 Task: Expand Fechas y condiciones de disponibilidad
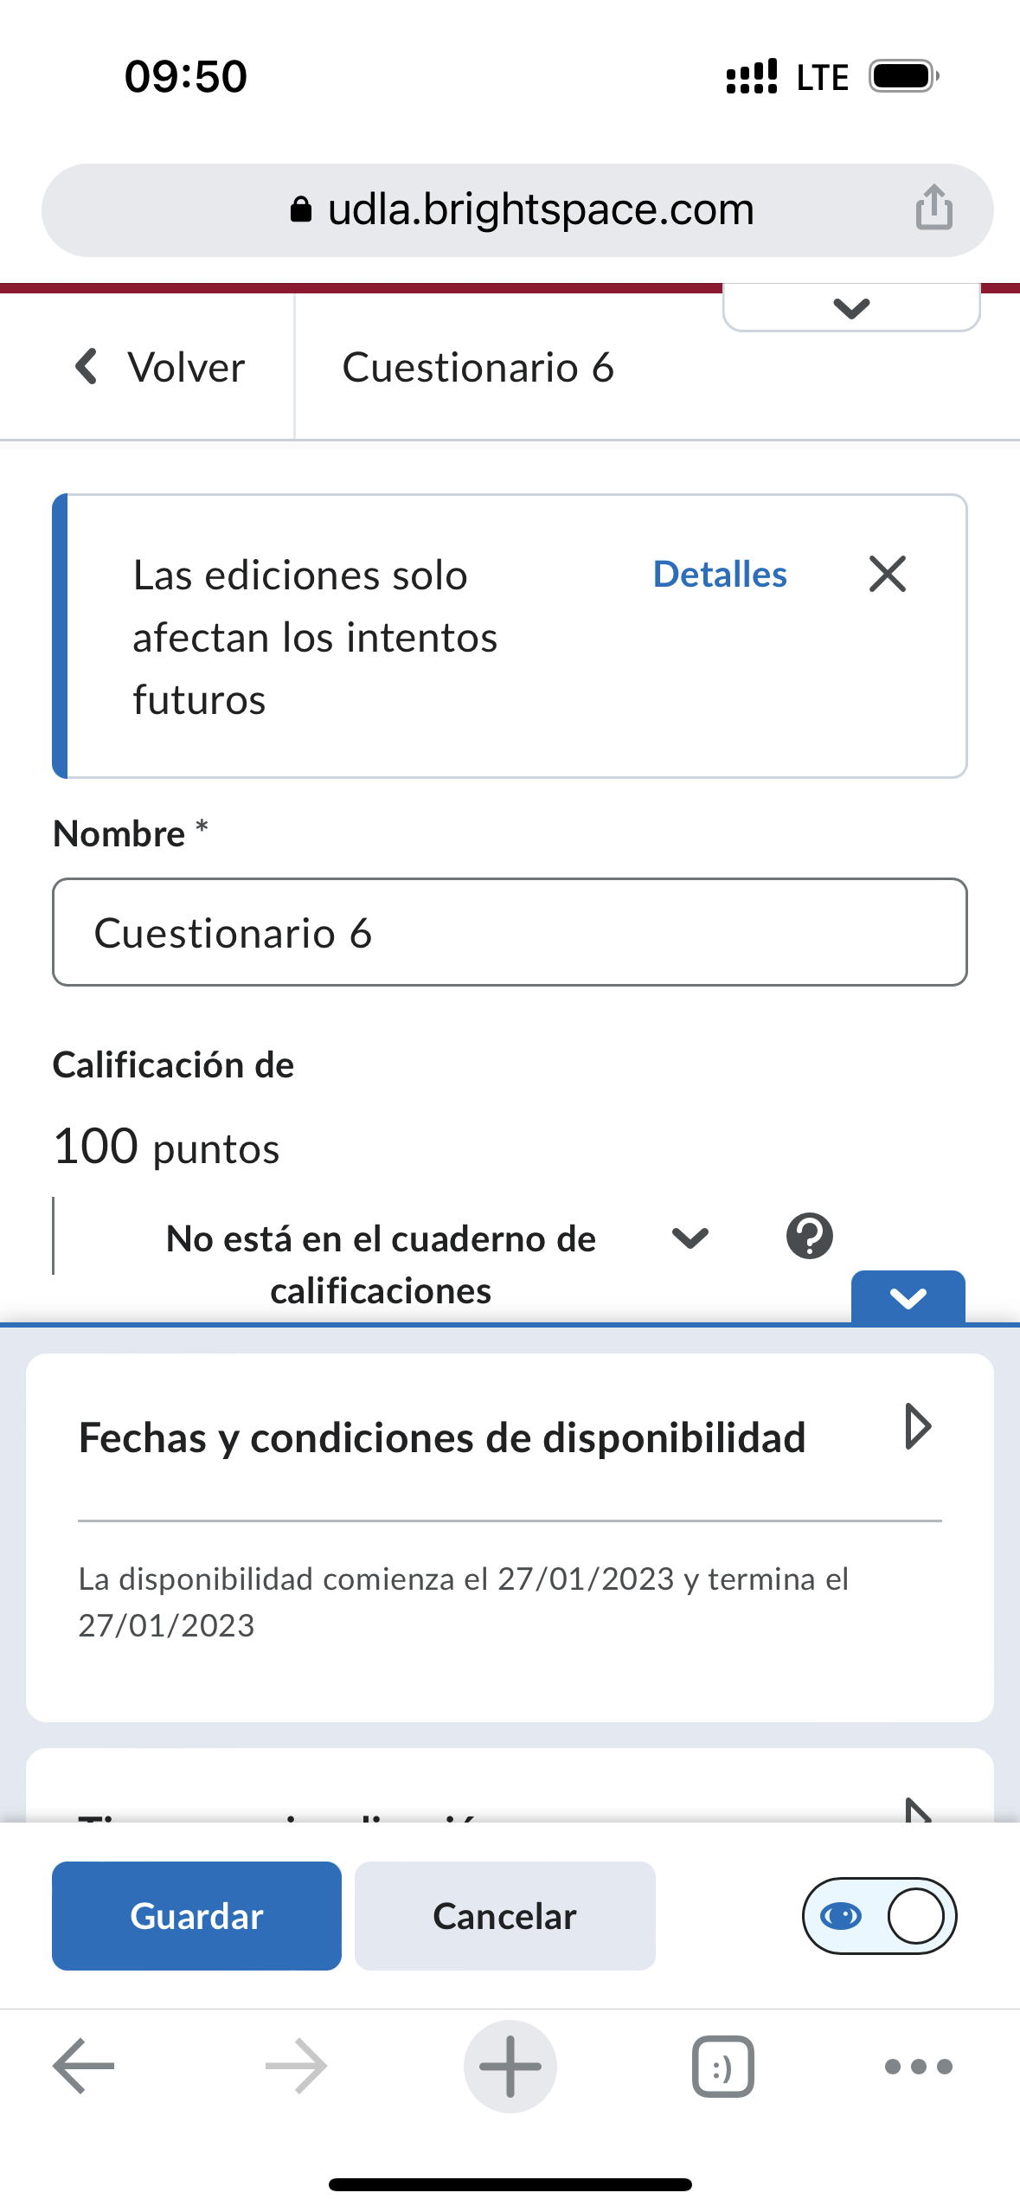[917, 1426]
